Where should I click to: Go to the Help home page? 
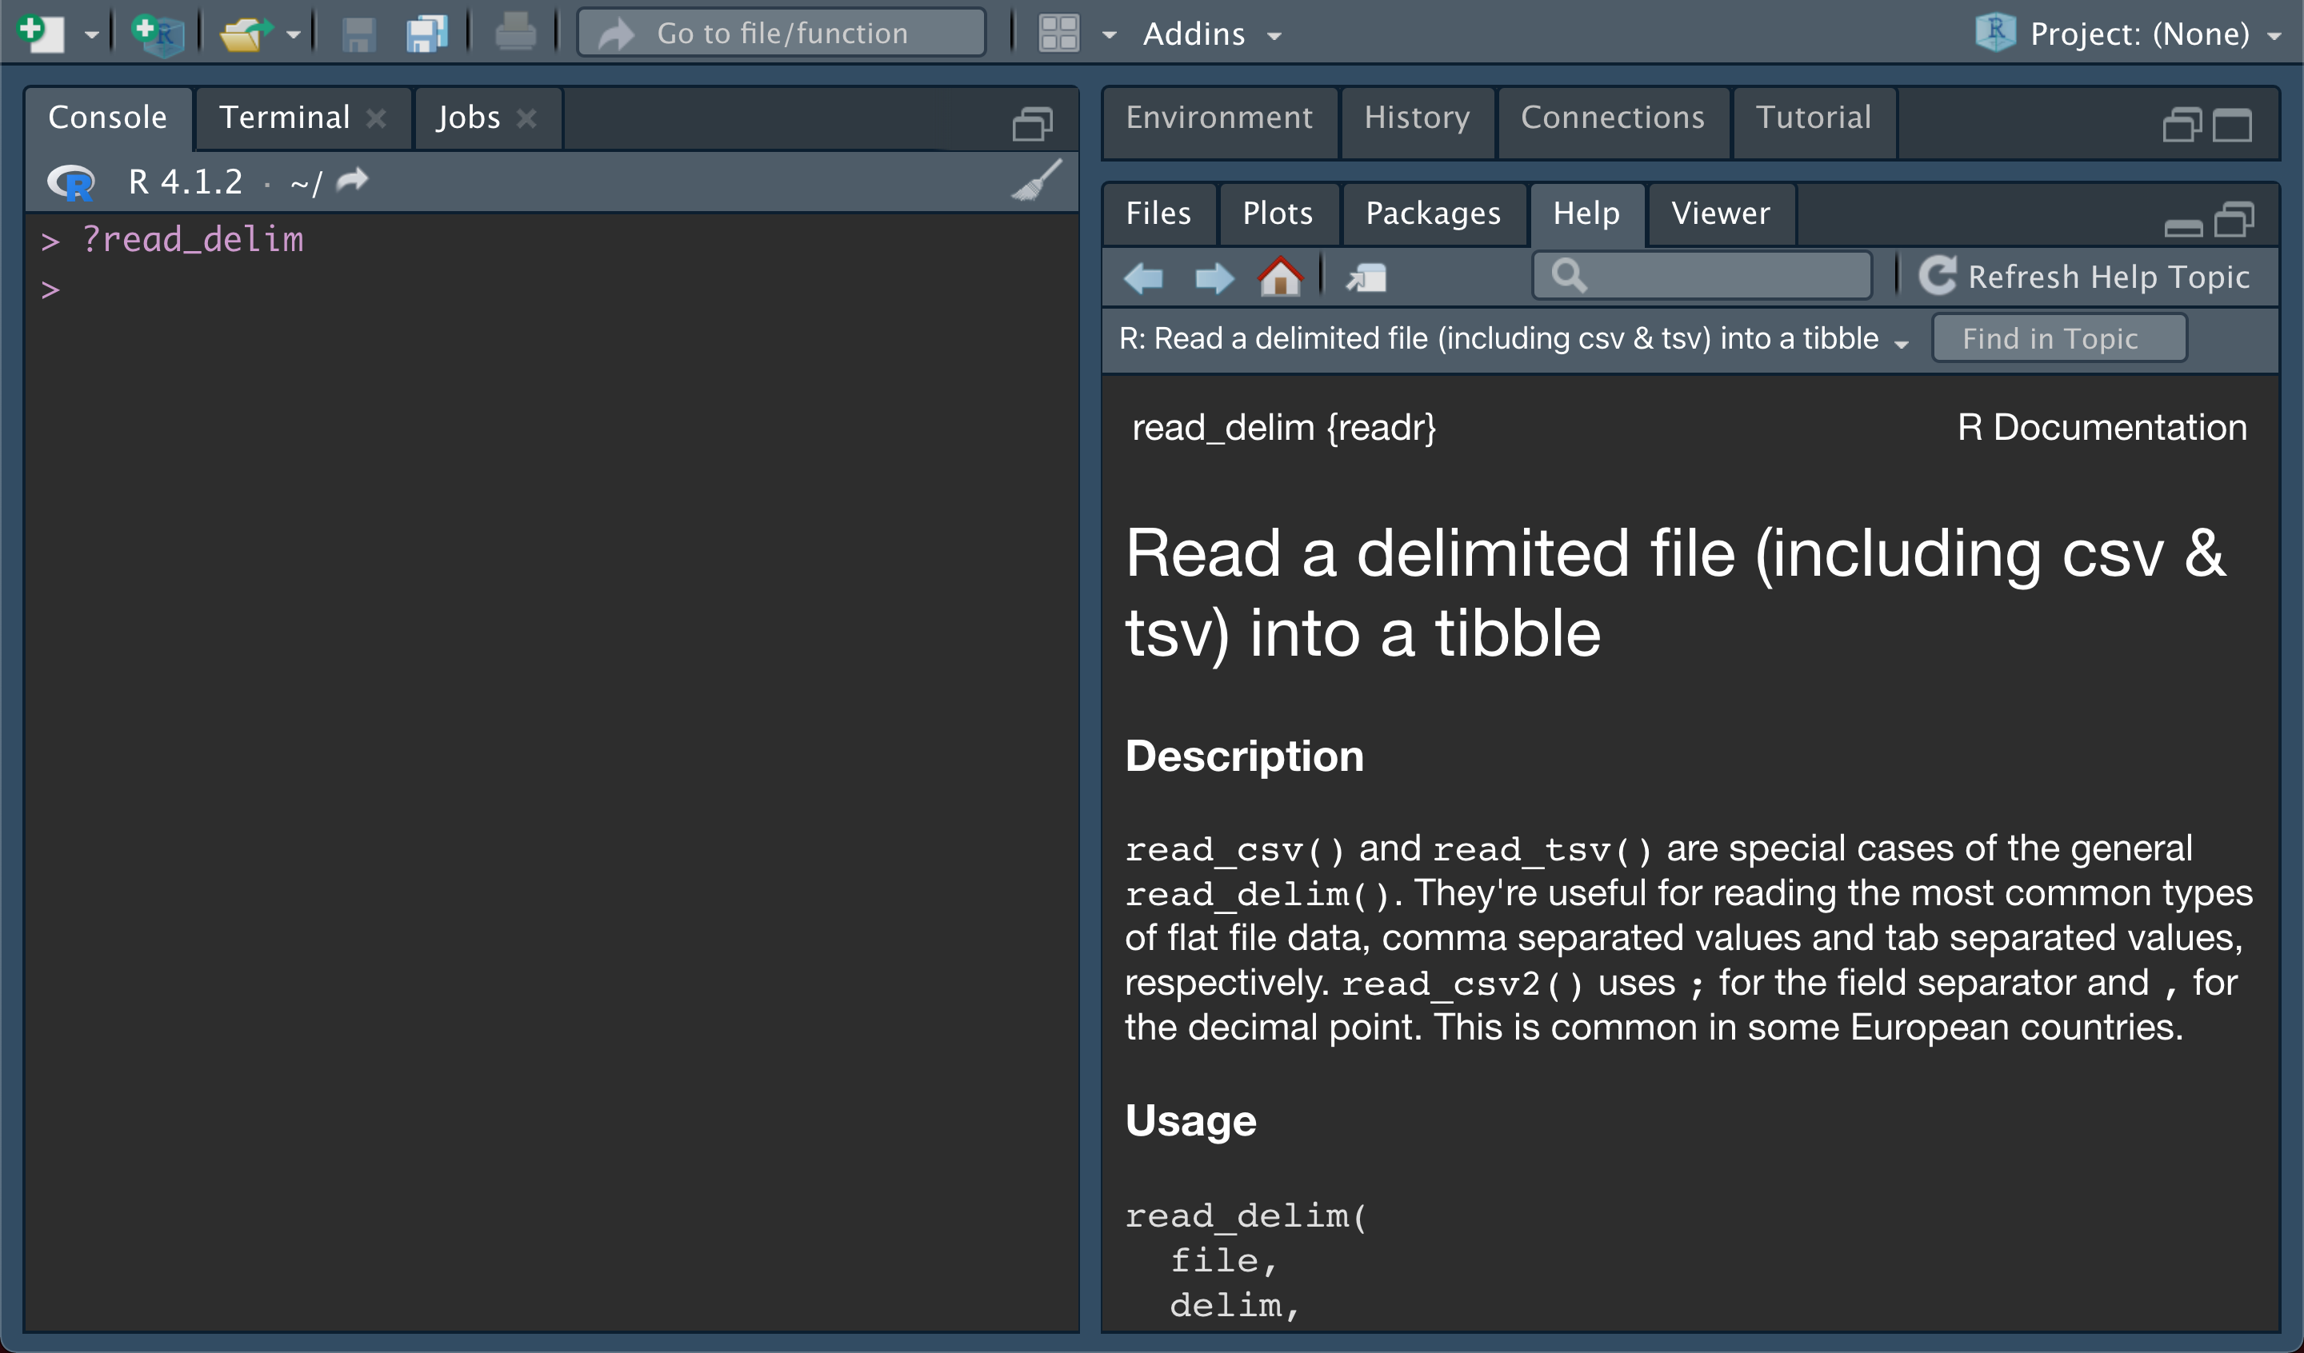tap(1280, 276)
